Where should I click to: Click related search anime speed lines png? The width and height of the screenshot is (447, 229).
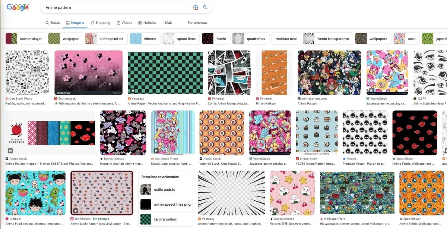[x=165, y=204]
